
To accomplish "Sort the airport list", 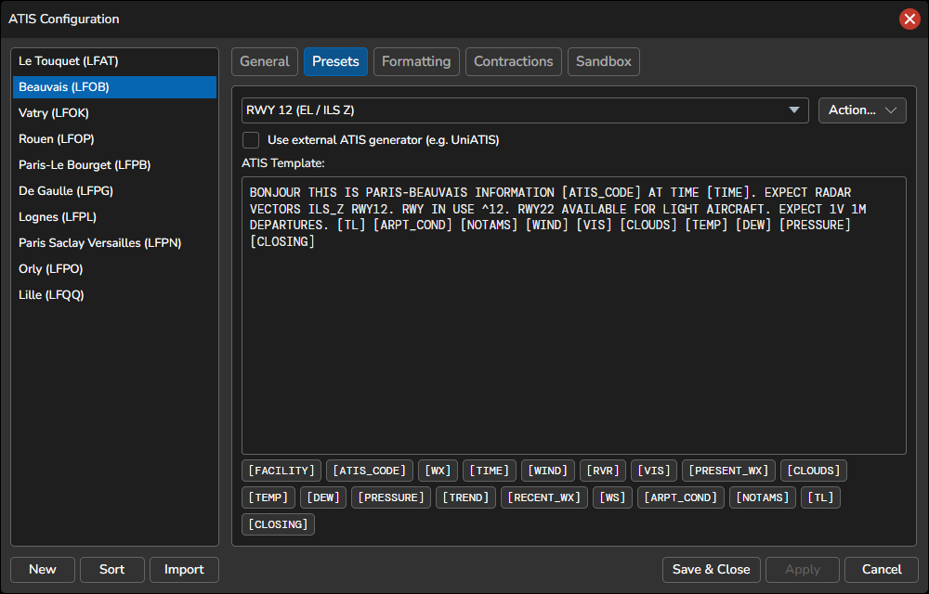I will click(112, 570).
